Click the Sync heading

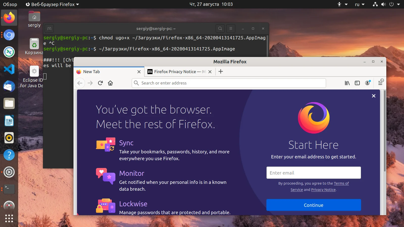(126, 143)
